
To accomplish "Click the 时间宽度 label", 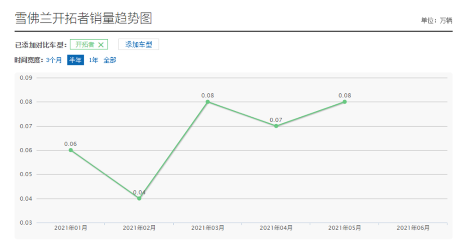I will point(29,60).
